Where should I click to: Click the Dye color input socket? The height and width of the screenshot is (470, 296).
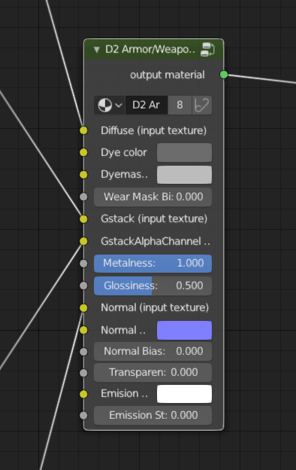tap(83, 153)
